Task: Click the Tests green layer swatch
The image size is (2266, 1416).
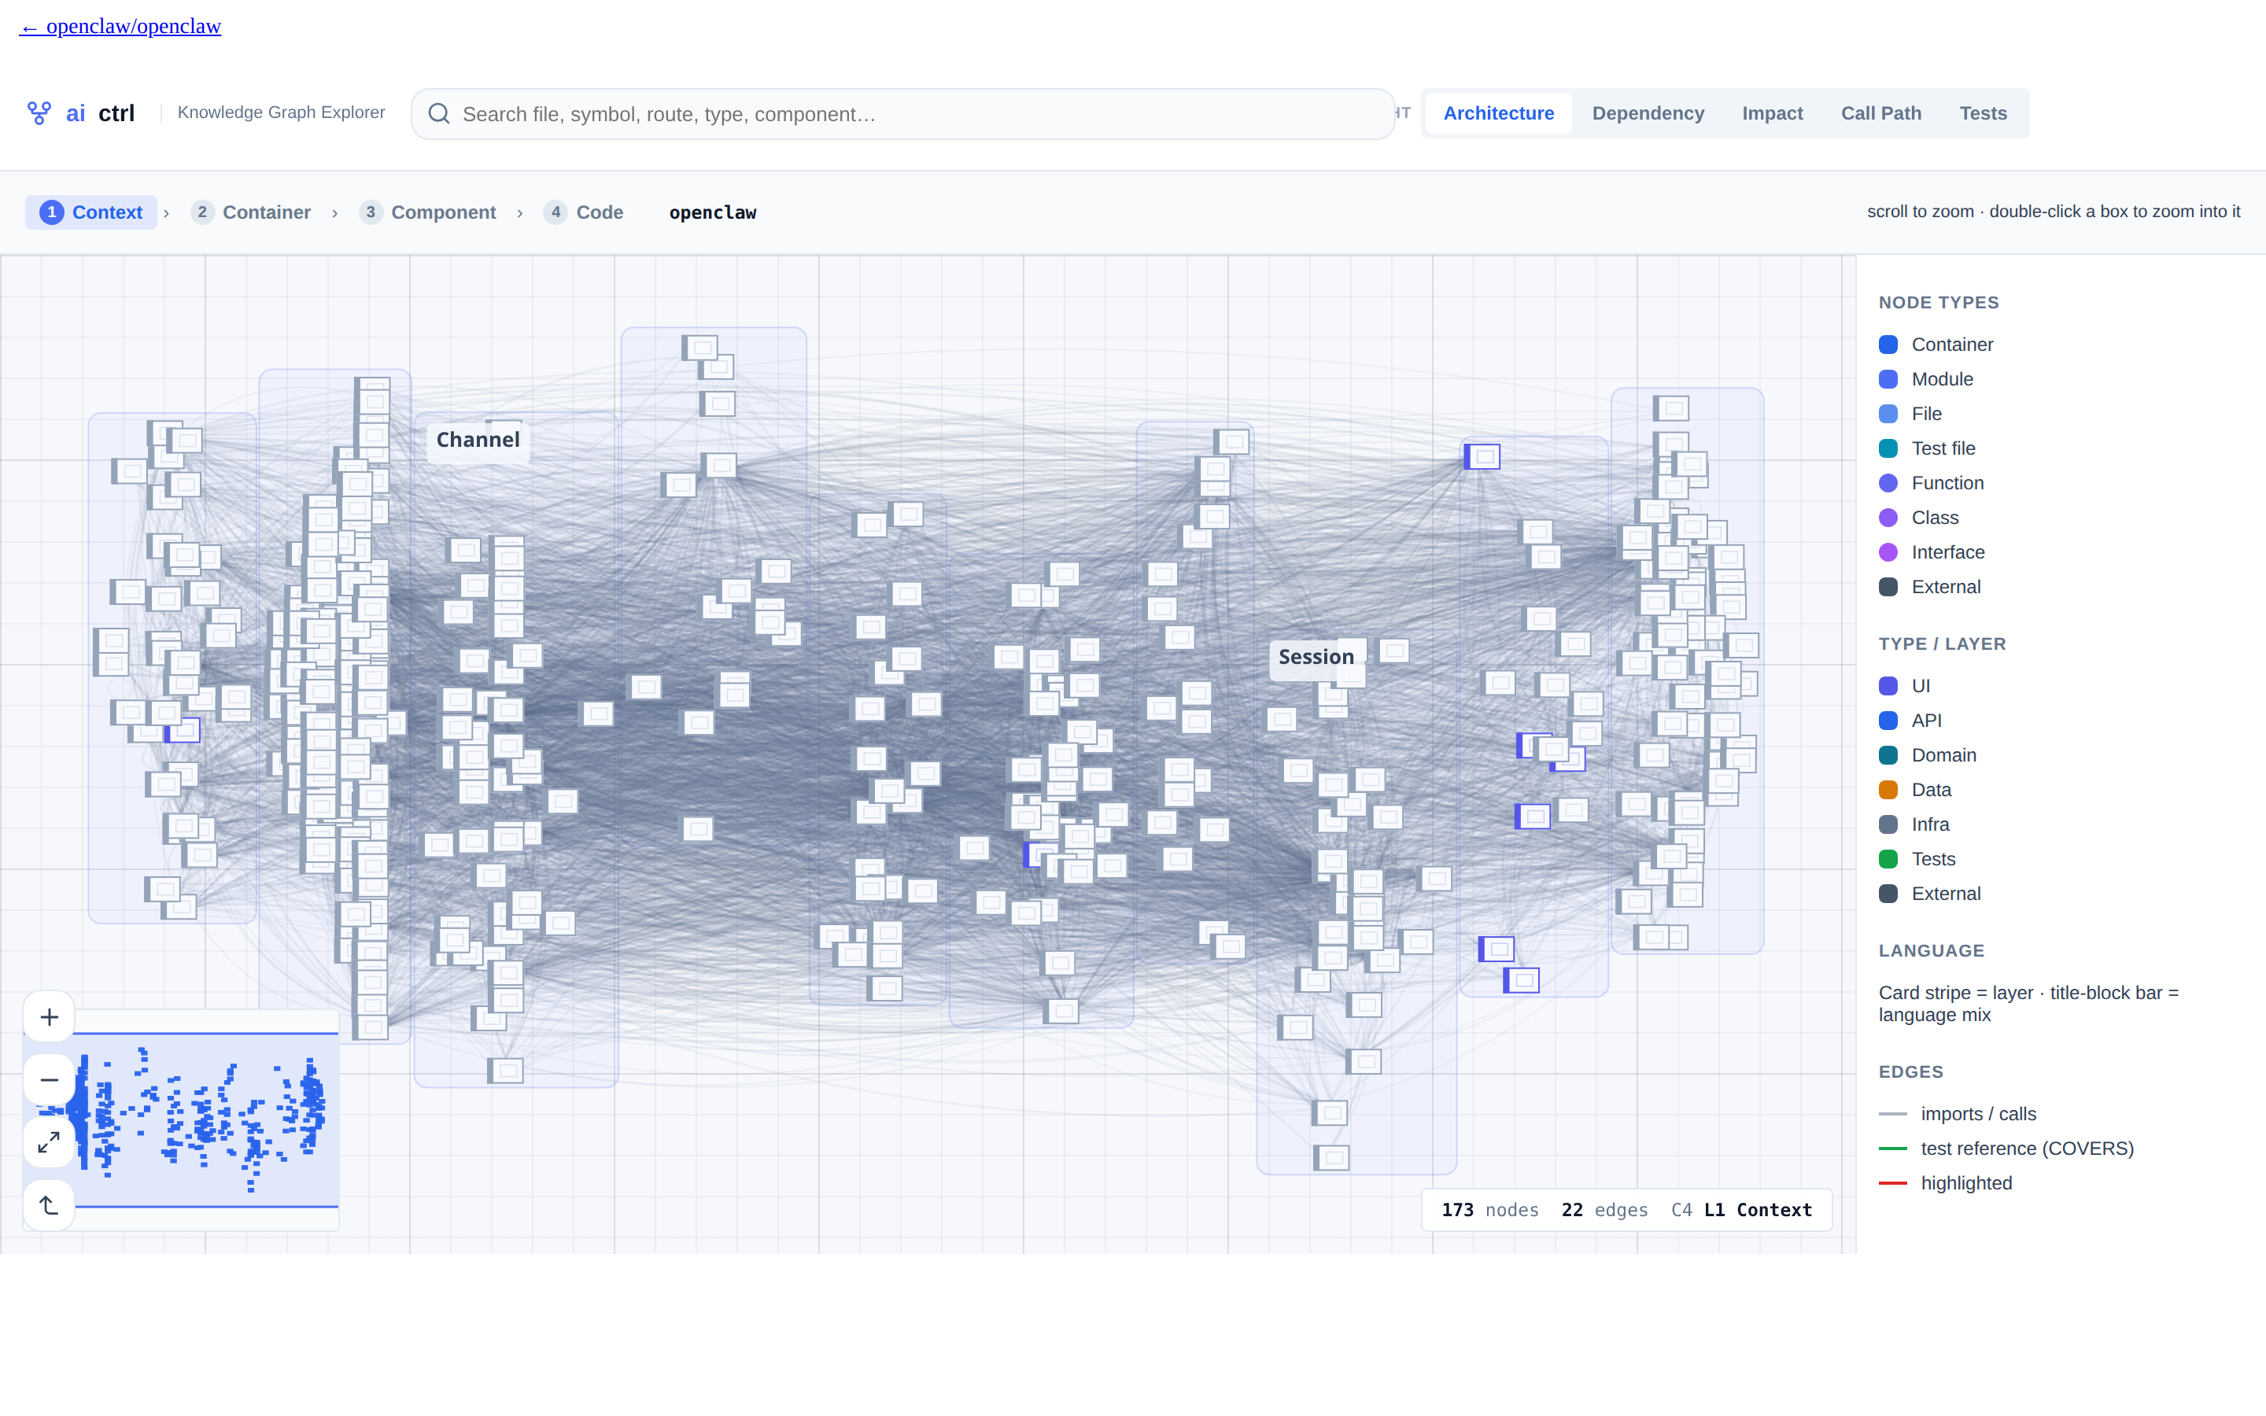Action: pyautogui.click(x=1888, y=859)
